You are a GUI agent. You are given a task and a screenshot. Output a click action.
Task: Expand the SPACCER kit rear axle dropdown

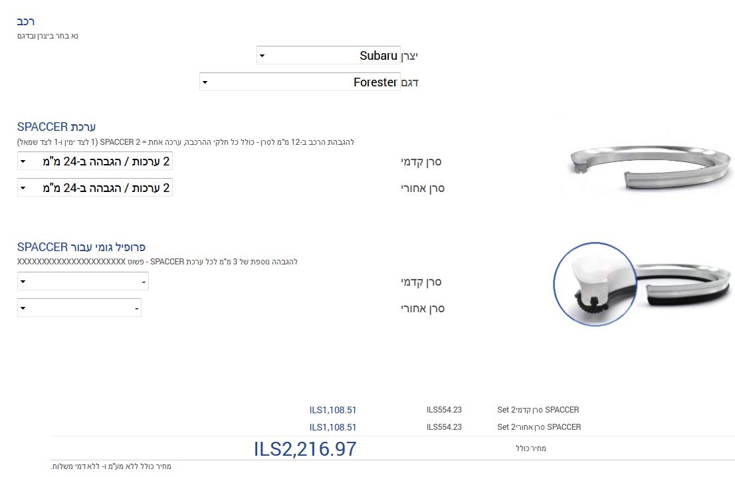tap(95, 188)
